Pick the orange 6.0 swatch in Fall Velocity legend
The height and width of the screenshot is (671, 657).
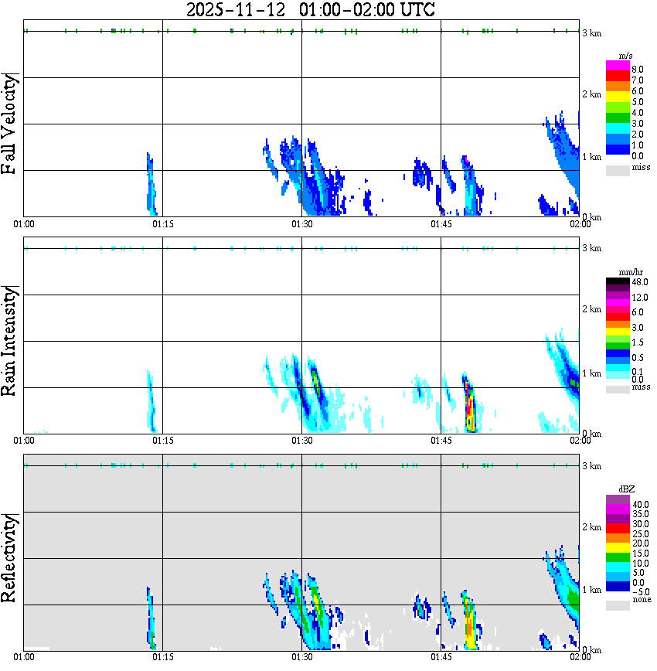618,87
